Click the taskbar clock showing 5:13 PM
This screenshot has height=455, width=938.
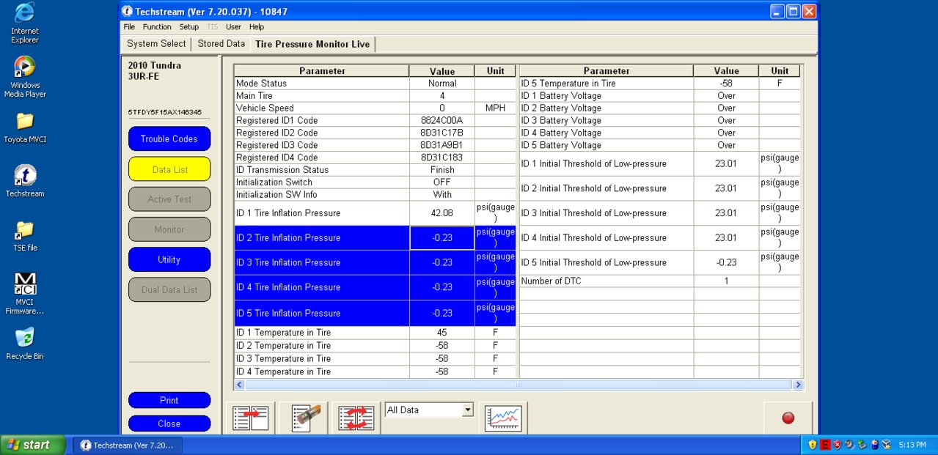pos(912,445)
